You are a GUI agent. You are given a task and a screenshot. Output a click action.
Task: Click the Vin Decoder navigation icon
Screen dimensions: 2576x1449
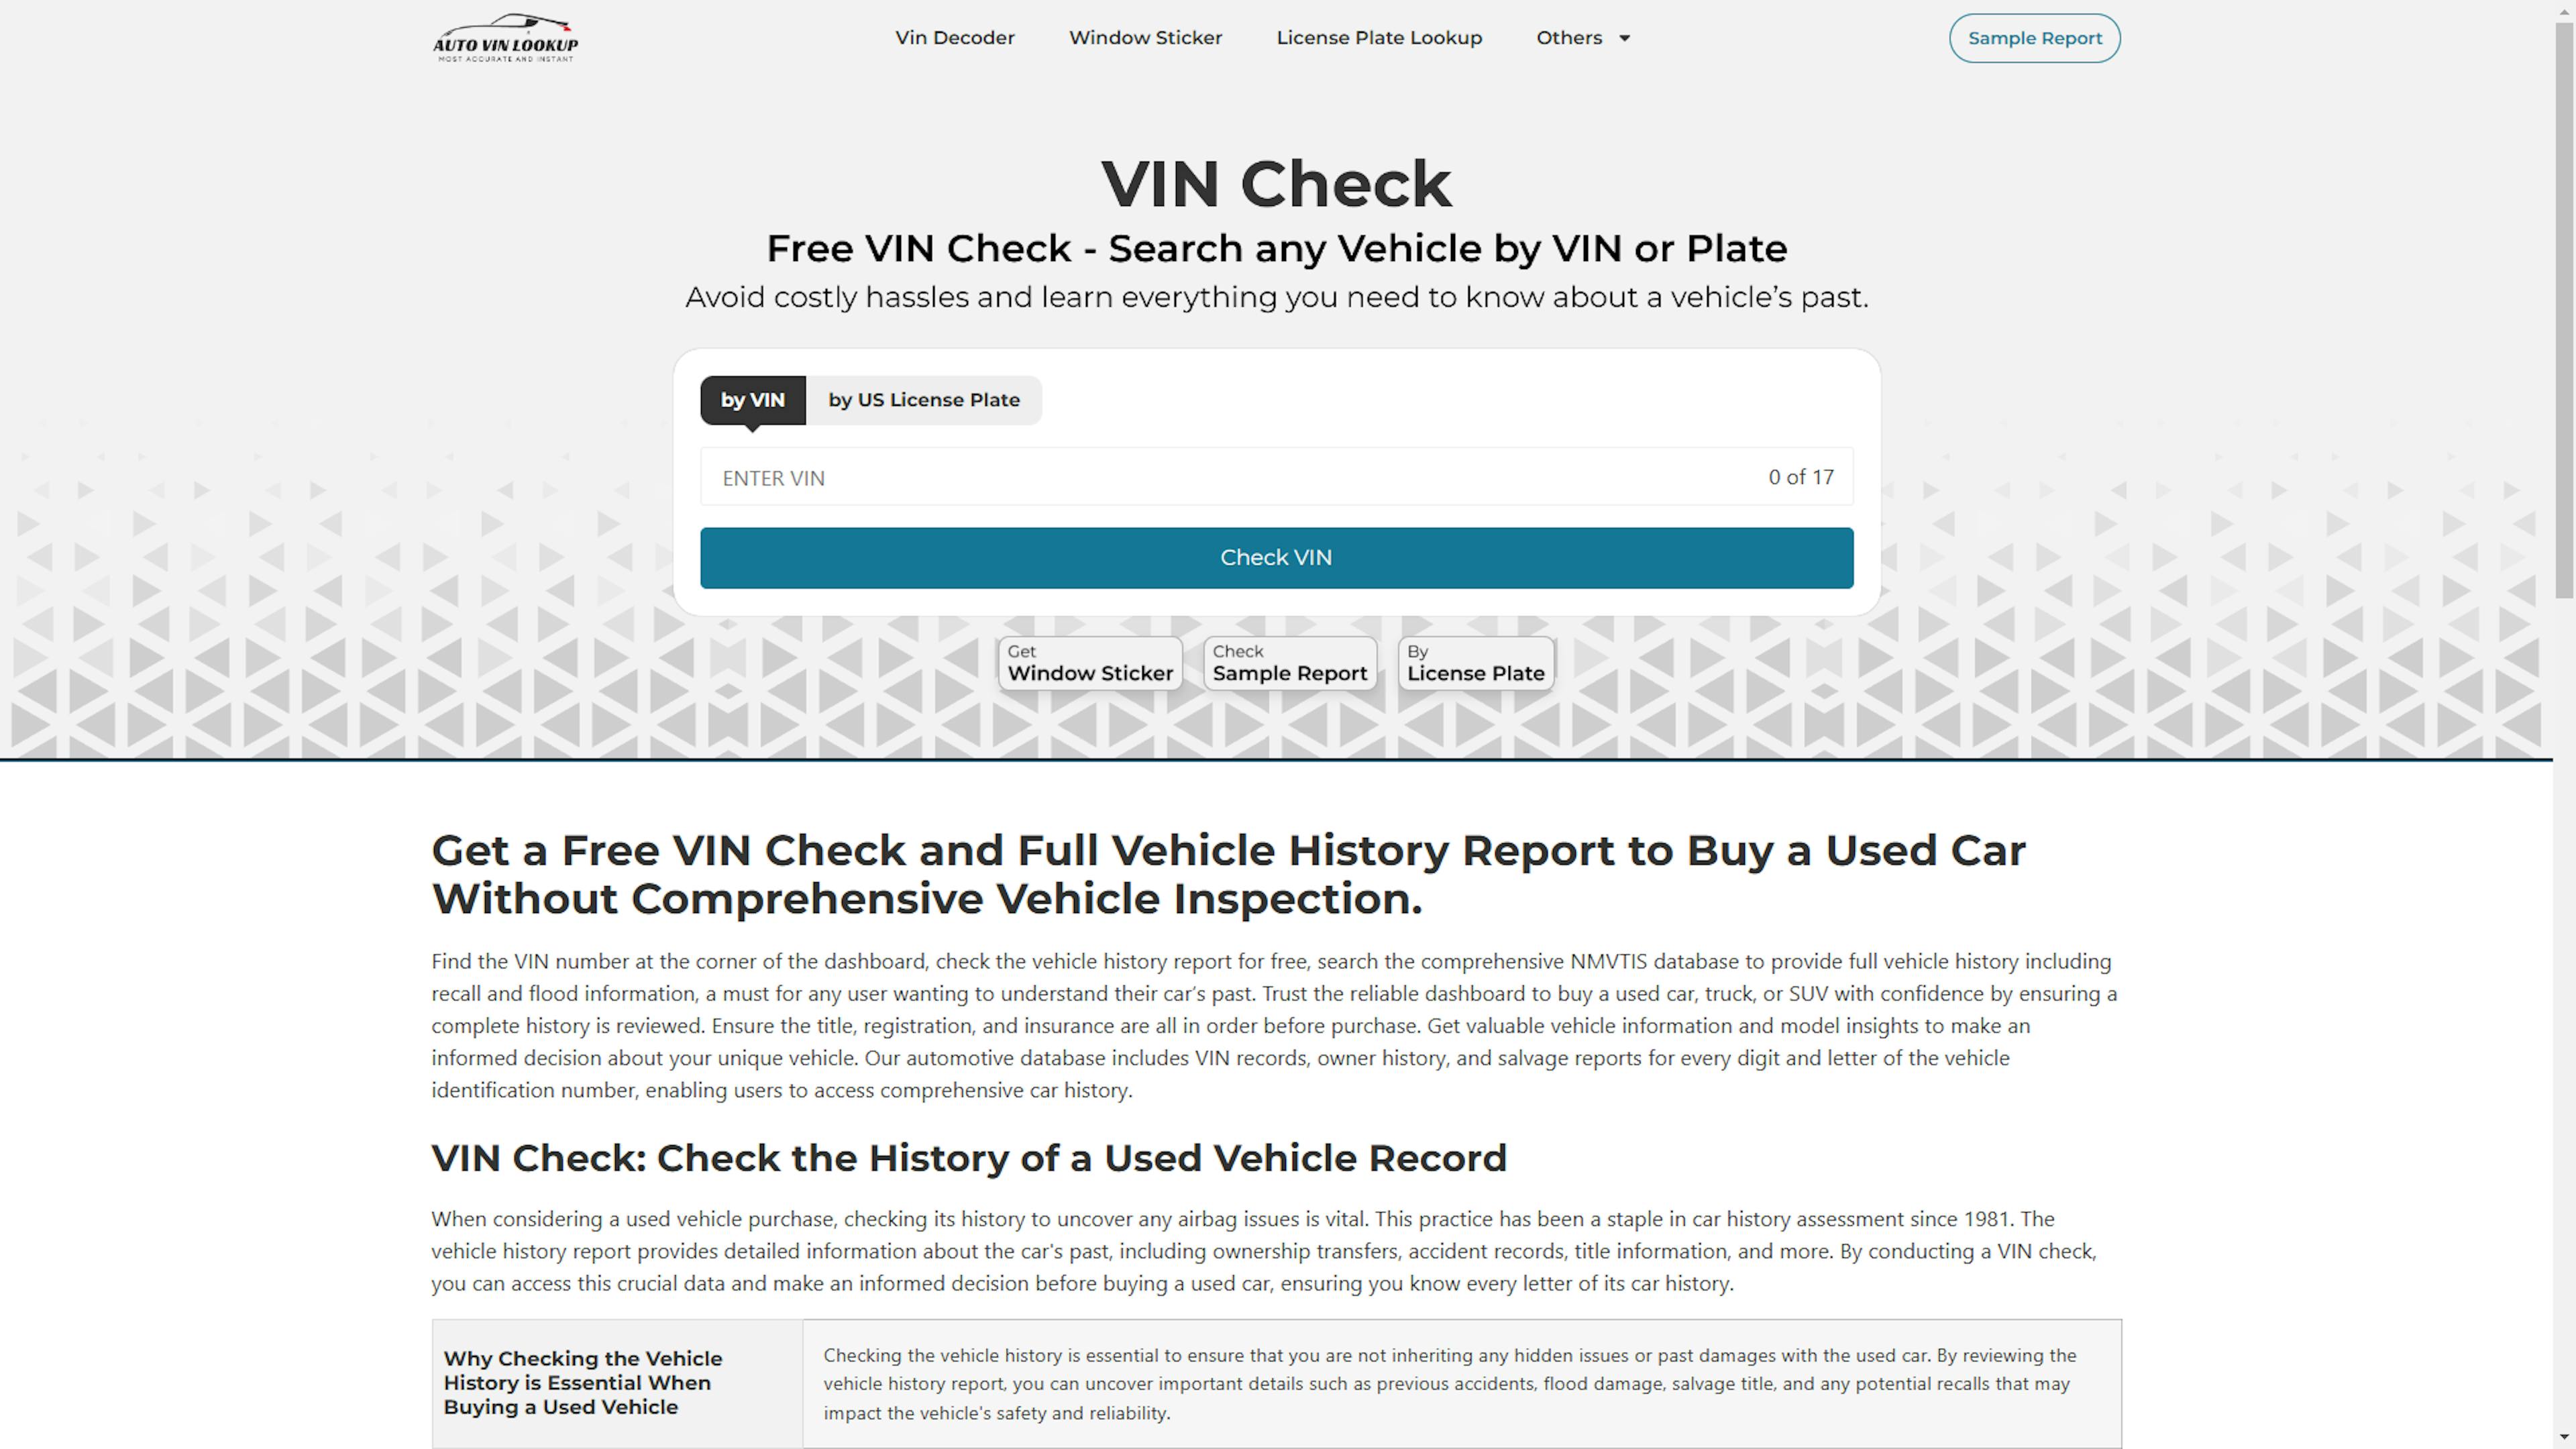[955, 37]
